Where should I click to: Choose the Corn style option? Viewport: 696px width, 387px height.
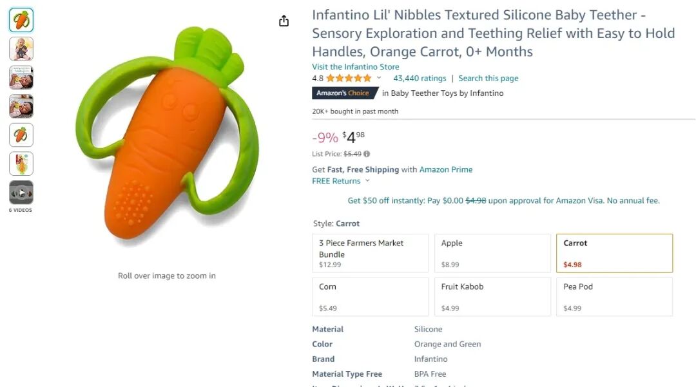pyautogui.click(x=370, y=297)
